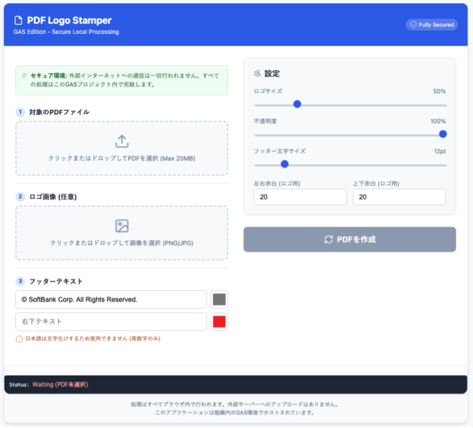Click the document icon beside PDF Logo Stamper
Screen dimensions: 473x428
19,20
